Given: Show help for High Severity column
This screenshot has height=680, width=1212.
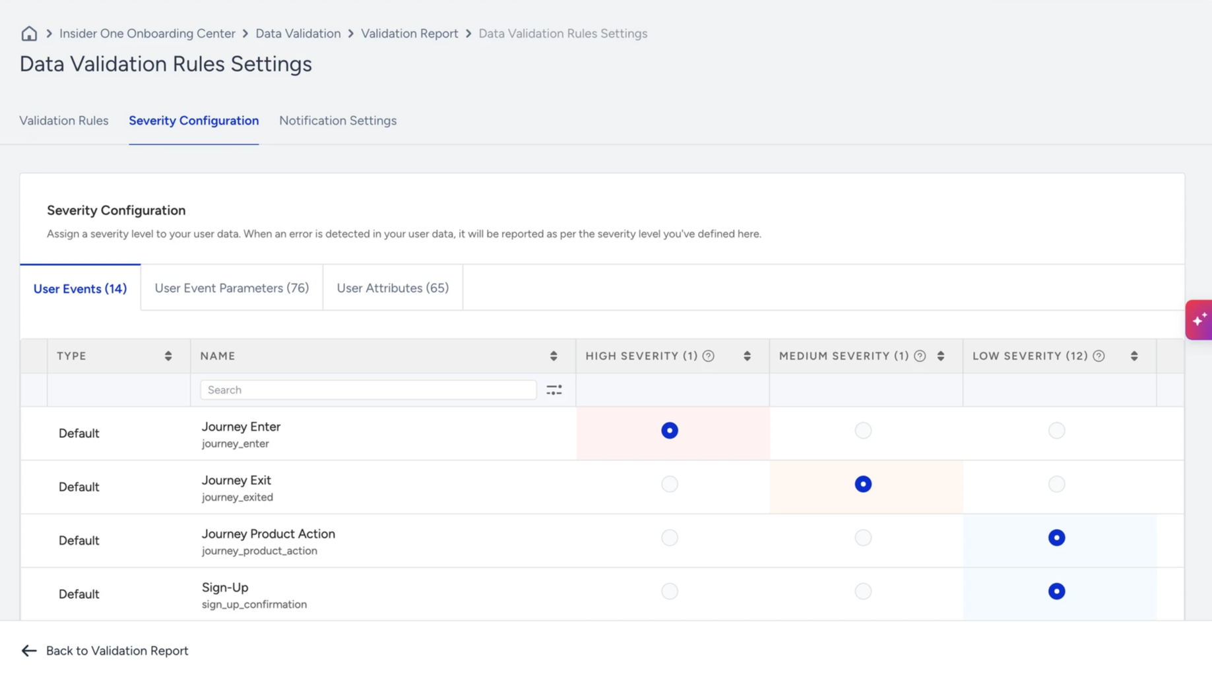Looking at the screenshot, I should pyautogui.click(x=709, y=356).
